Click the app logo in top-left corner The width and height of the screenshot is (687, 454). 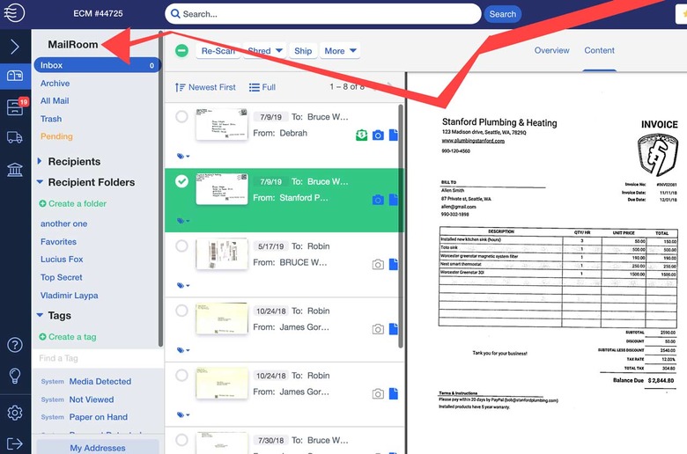point(14,12)
